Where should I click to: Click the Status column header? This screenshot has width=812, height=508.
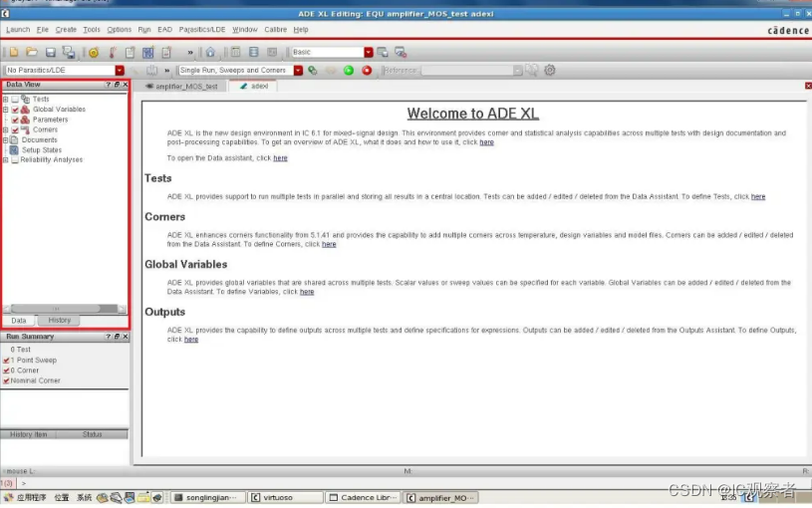[93, 434]
